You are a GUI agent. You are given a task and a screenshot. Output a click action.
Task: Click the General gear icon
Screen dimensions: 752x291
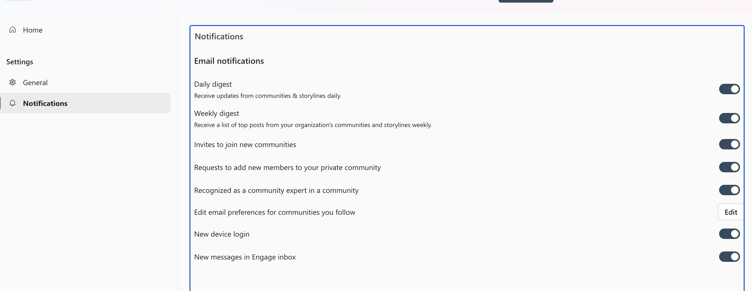pyautogui.click(x=13, y=83)
